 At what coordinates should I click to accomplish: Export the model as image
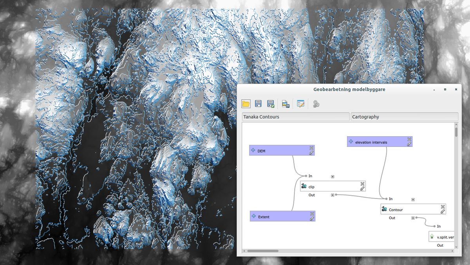coord(285,104)
